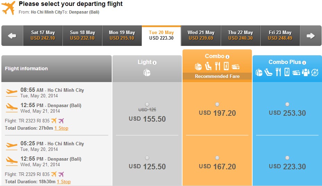The height and width of the screenshot is (186, 322).
Task: Select Combo fare USD 197.20 radio
Action: 217,104
